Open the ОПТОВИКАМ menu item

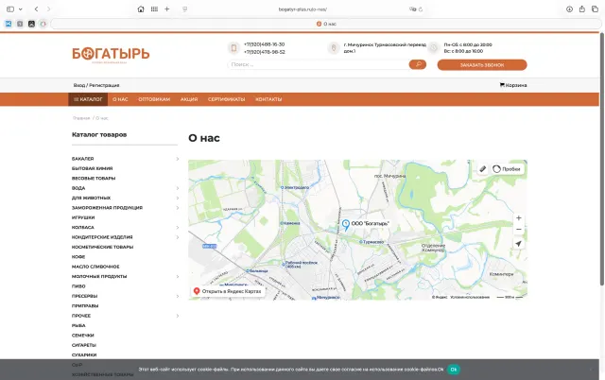point(154,99)
